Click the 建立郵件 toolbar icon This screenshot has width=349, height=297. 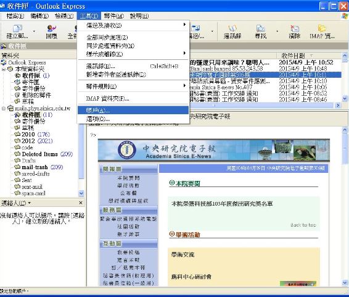click(17, 31)
